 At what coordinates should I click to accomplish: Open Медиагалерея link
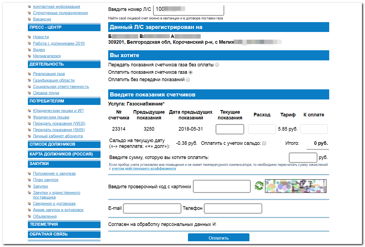coord(47,56)
